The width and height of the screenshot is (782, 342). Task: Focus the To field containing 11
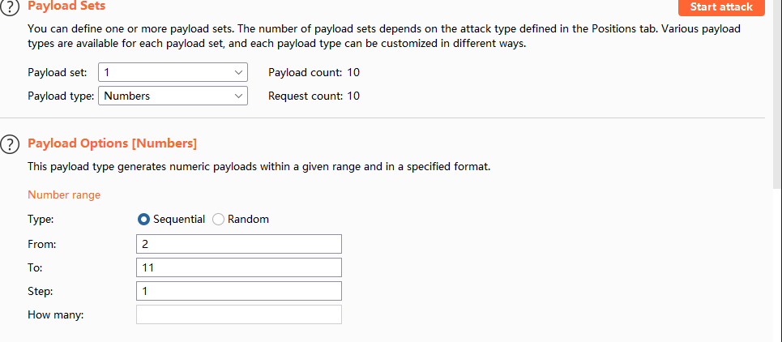(x=239, y=267)
